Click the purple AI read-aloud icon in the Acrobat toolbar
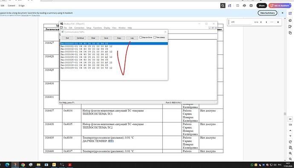Image resolution: width=294 pixels, height=168 pixels. [230, 6]
